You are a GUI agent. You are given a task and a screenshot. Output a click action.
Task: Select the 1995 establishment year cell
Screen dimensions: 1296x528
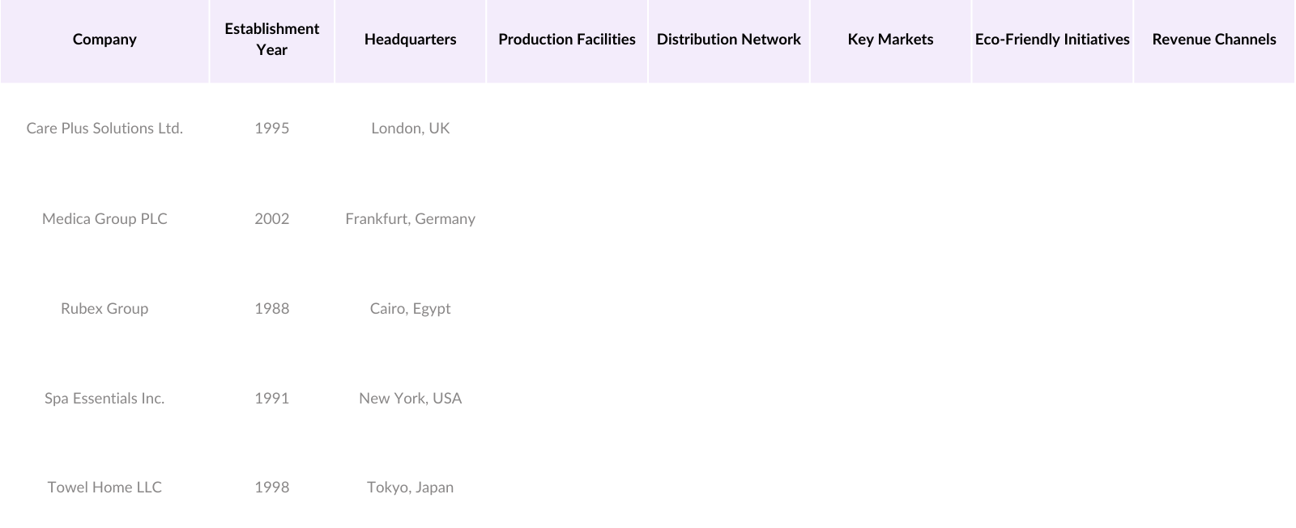coord(271,129)
